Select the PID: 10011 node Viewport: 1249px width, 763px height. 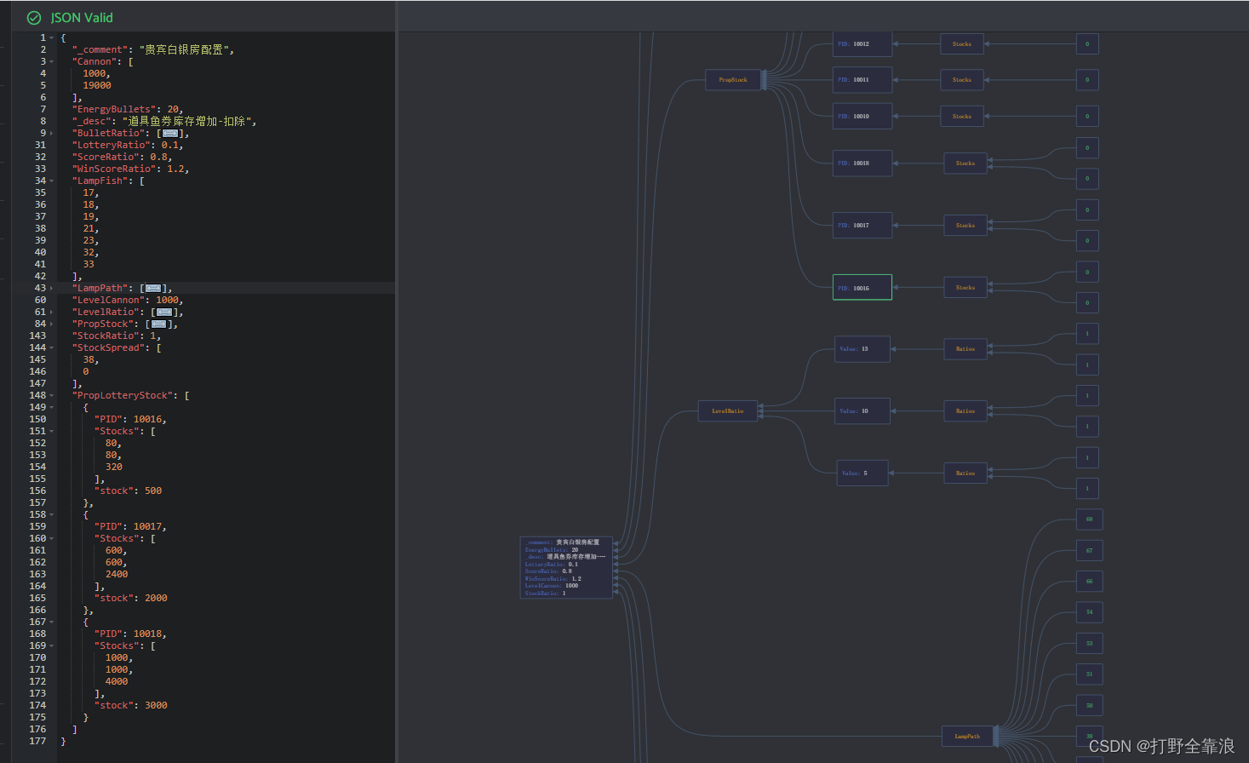[862, 80]
